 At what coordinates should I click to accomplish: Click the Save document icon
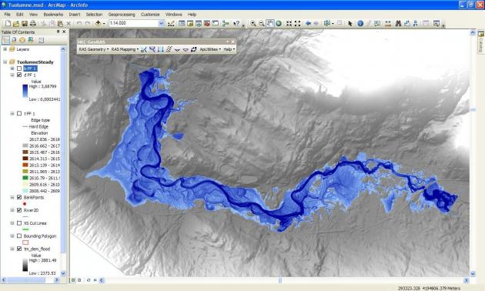pos(25,24)
